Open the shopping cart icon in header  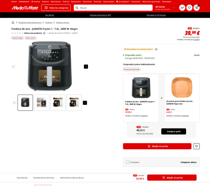point(197,8)
